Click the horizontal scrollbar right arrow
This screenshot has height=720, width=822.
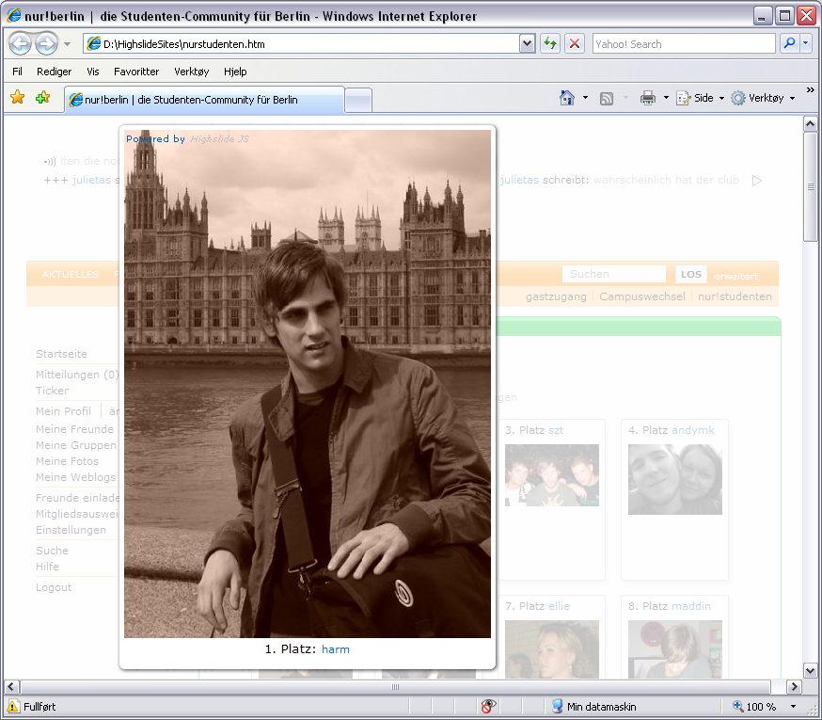(x=794, y=686)
